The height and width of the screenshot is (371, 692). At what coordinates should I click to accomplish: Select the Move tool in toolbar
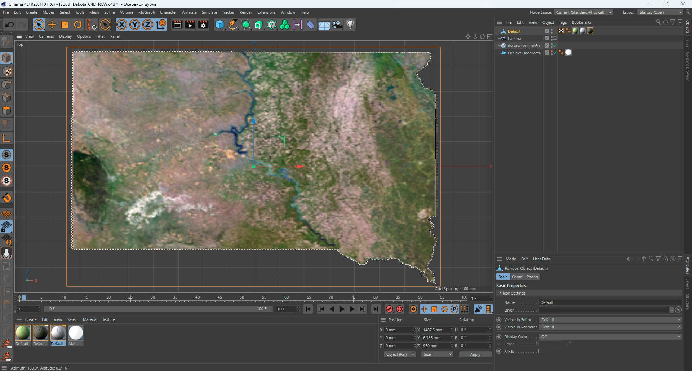click(52, 25)
